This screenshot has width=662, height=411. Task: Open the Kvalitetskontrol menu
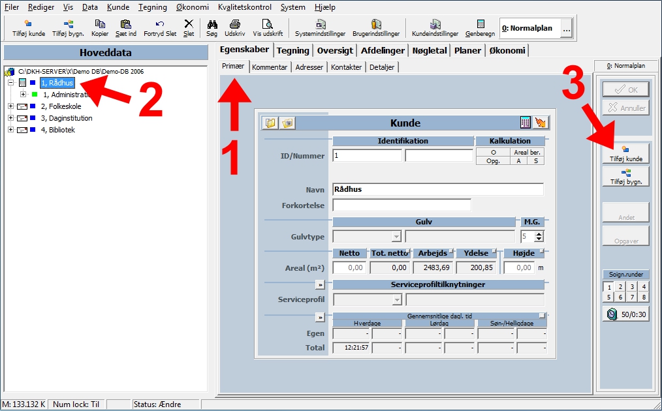point(245,7)
